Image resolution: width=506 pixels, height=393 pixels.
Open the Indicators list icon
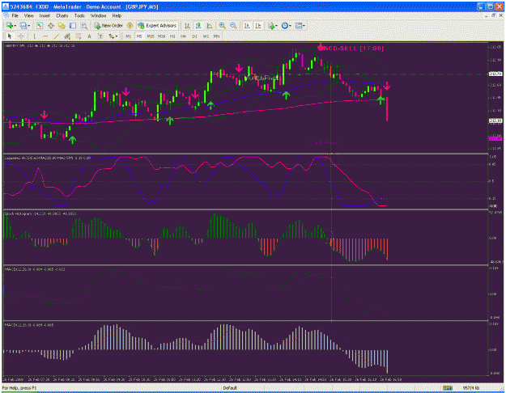tap(270, 25)
